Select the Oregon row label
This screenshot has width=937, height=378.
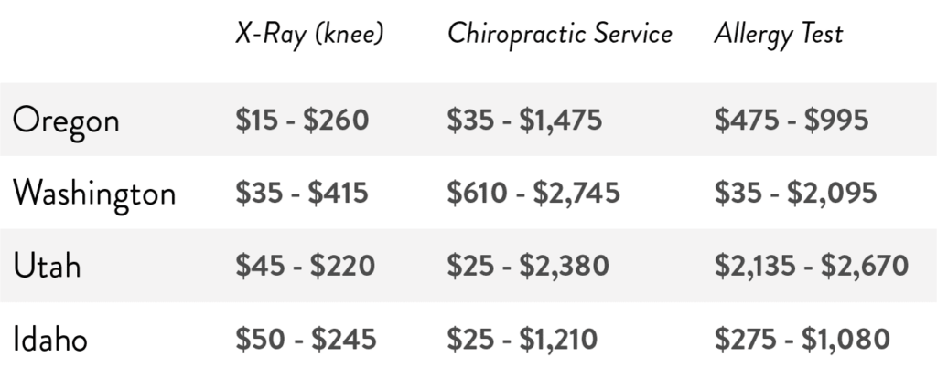(67, 121)
